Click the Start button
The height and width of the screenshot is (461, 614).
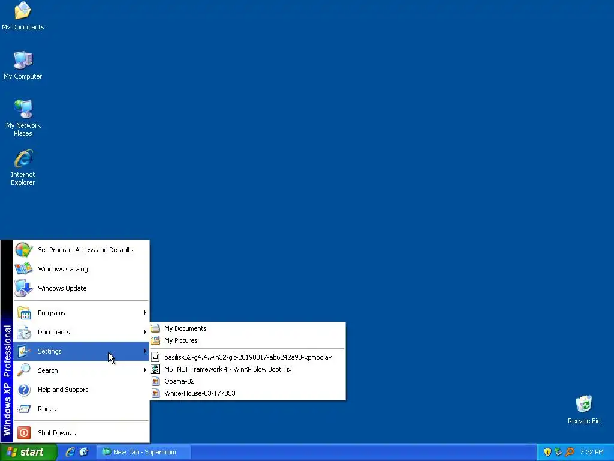point(28,452)
